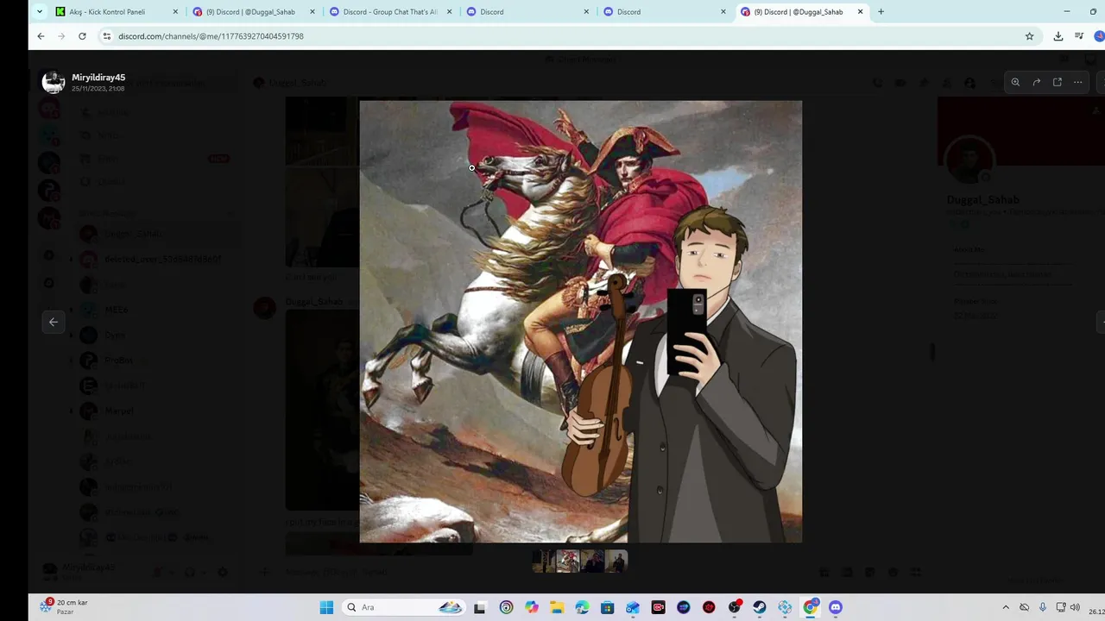Open Microsoft Edge from the taskbar

[582, 607]
